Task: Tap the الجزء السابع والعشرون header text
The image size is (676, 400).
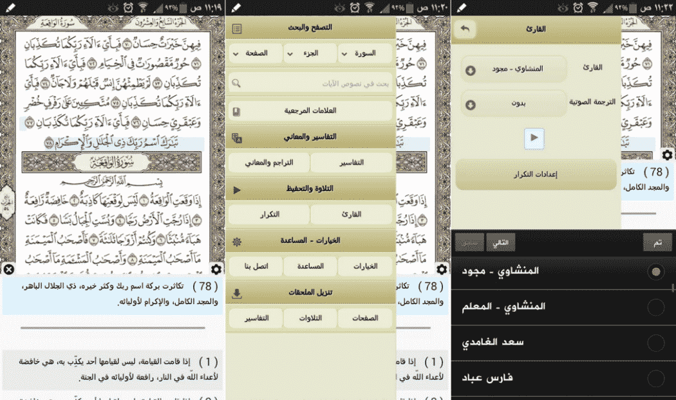Action: click(x=160, y=23)
